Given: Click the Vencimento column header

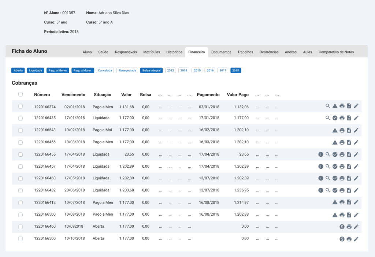Looking at the screenshot, I should click(73, 95).
